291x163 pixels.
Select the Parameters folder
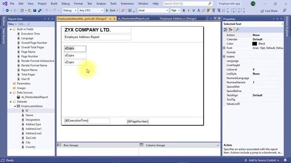(x=24, y=83)
